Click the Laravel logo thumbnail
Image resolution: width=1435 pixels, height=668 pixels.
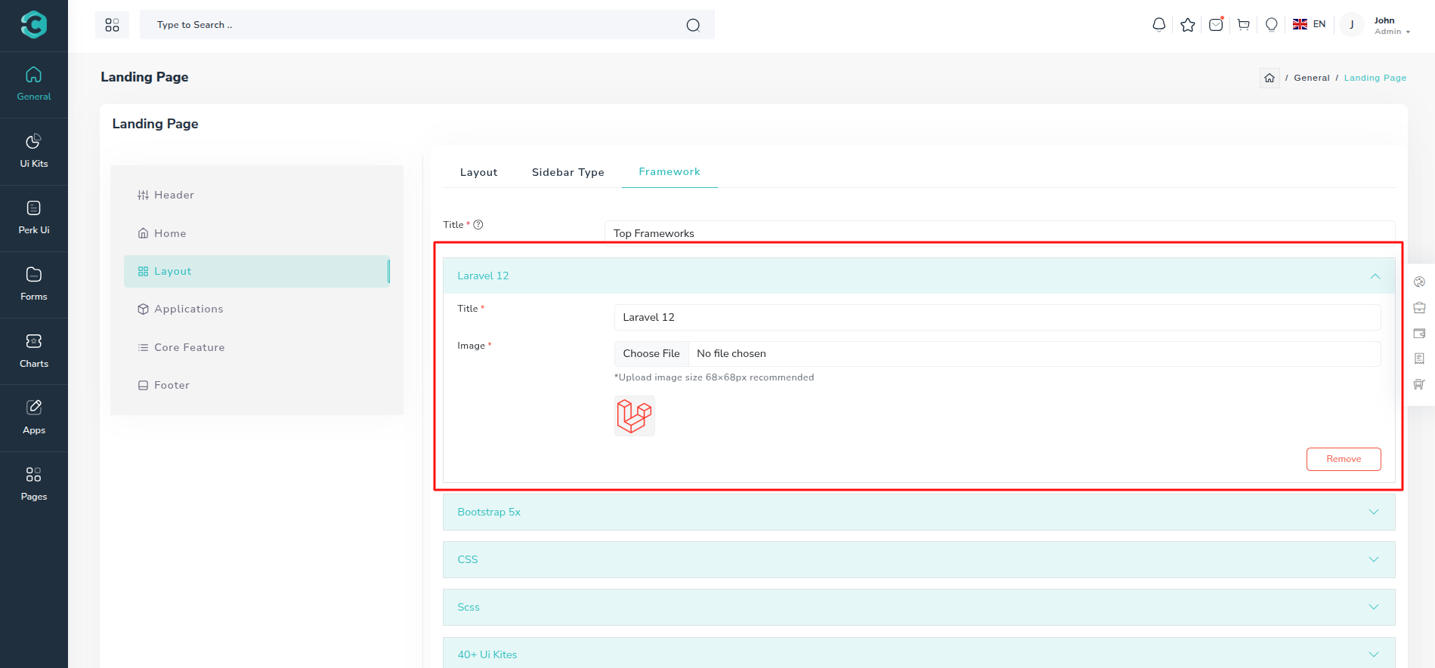(634, 416)
